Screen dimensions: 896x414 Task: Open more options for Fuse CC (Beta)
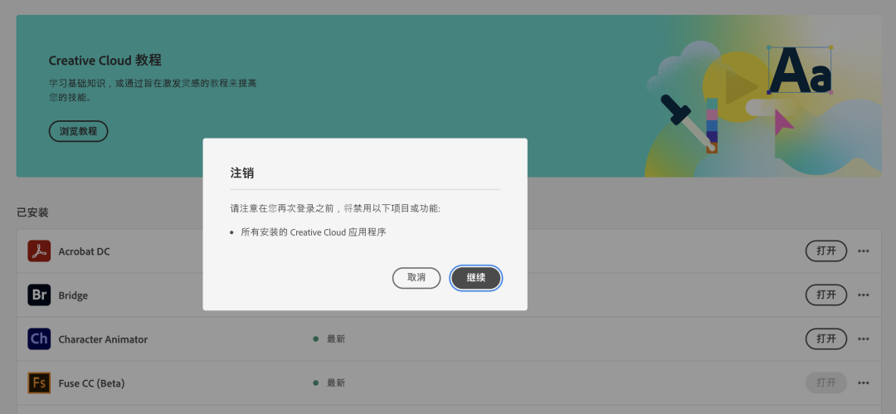pyautogui.click(x=864, y=383)
